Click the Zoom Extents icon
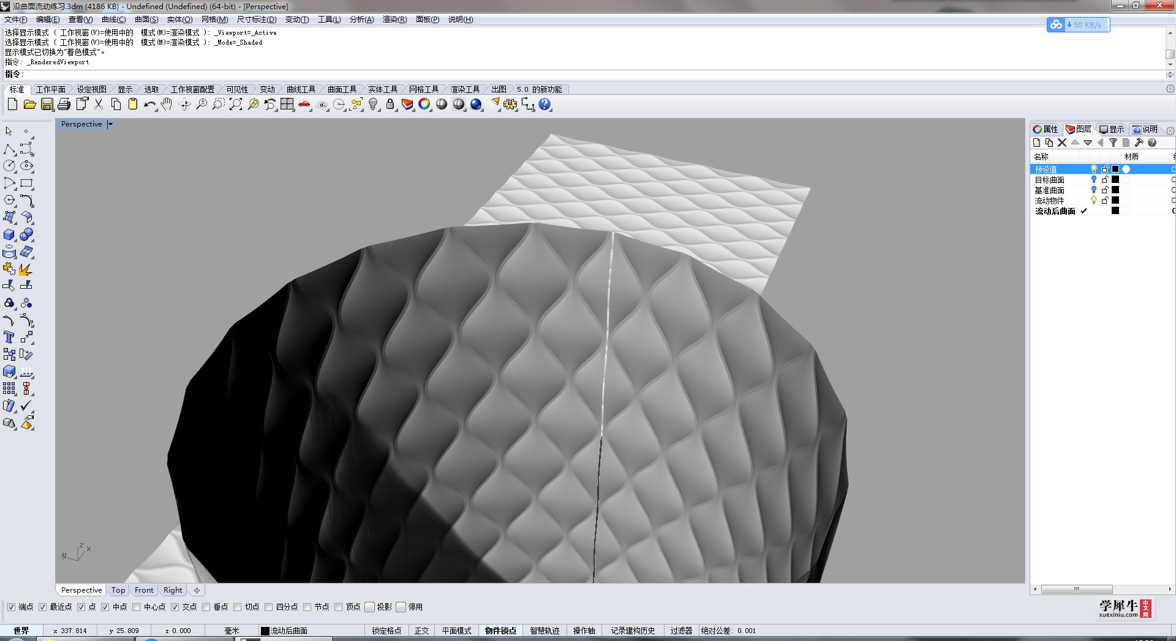The image size is (1176, 641). (236, 105)
